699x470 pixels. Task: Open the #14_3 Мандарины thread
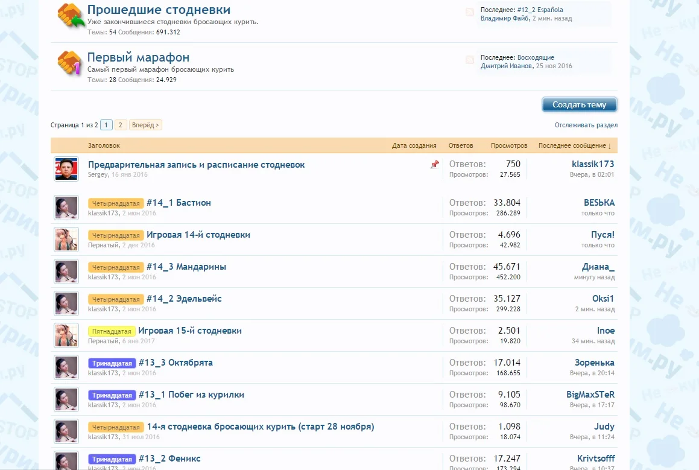pyautogui.click(x=186, y=267)
